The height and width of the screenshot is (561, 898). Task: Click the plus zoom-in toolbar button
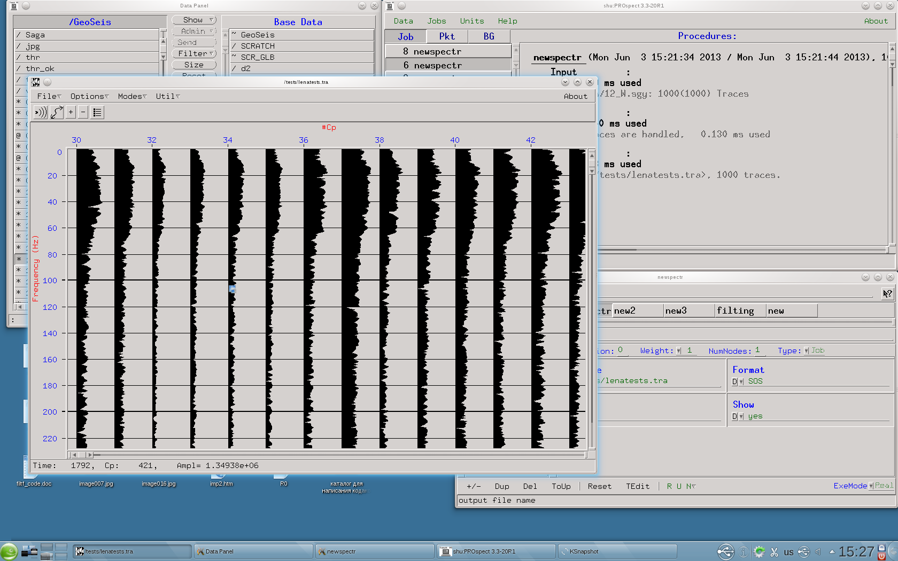pos(71,112)
